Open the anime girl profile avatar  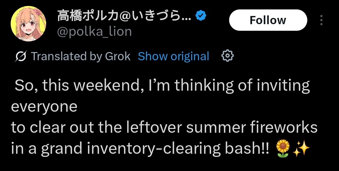click(x=28, y=24)
